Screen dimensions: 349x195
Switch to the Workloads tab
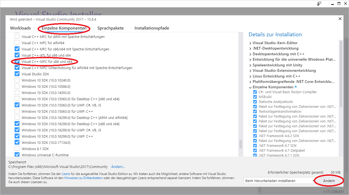tap(20, 28)
